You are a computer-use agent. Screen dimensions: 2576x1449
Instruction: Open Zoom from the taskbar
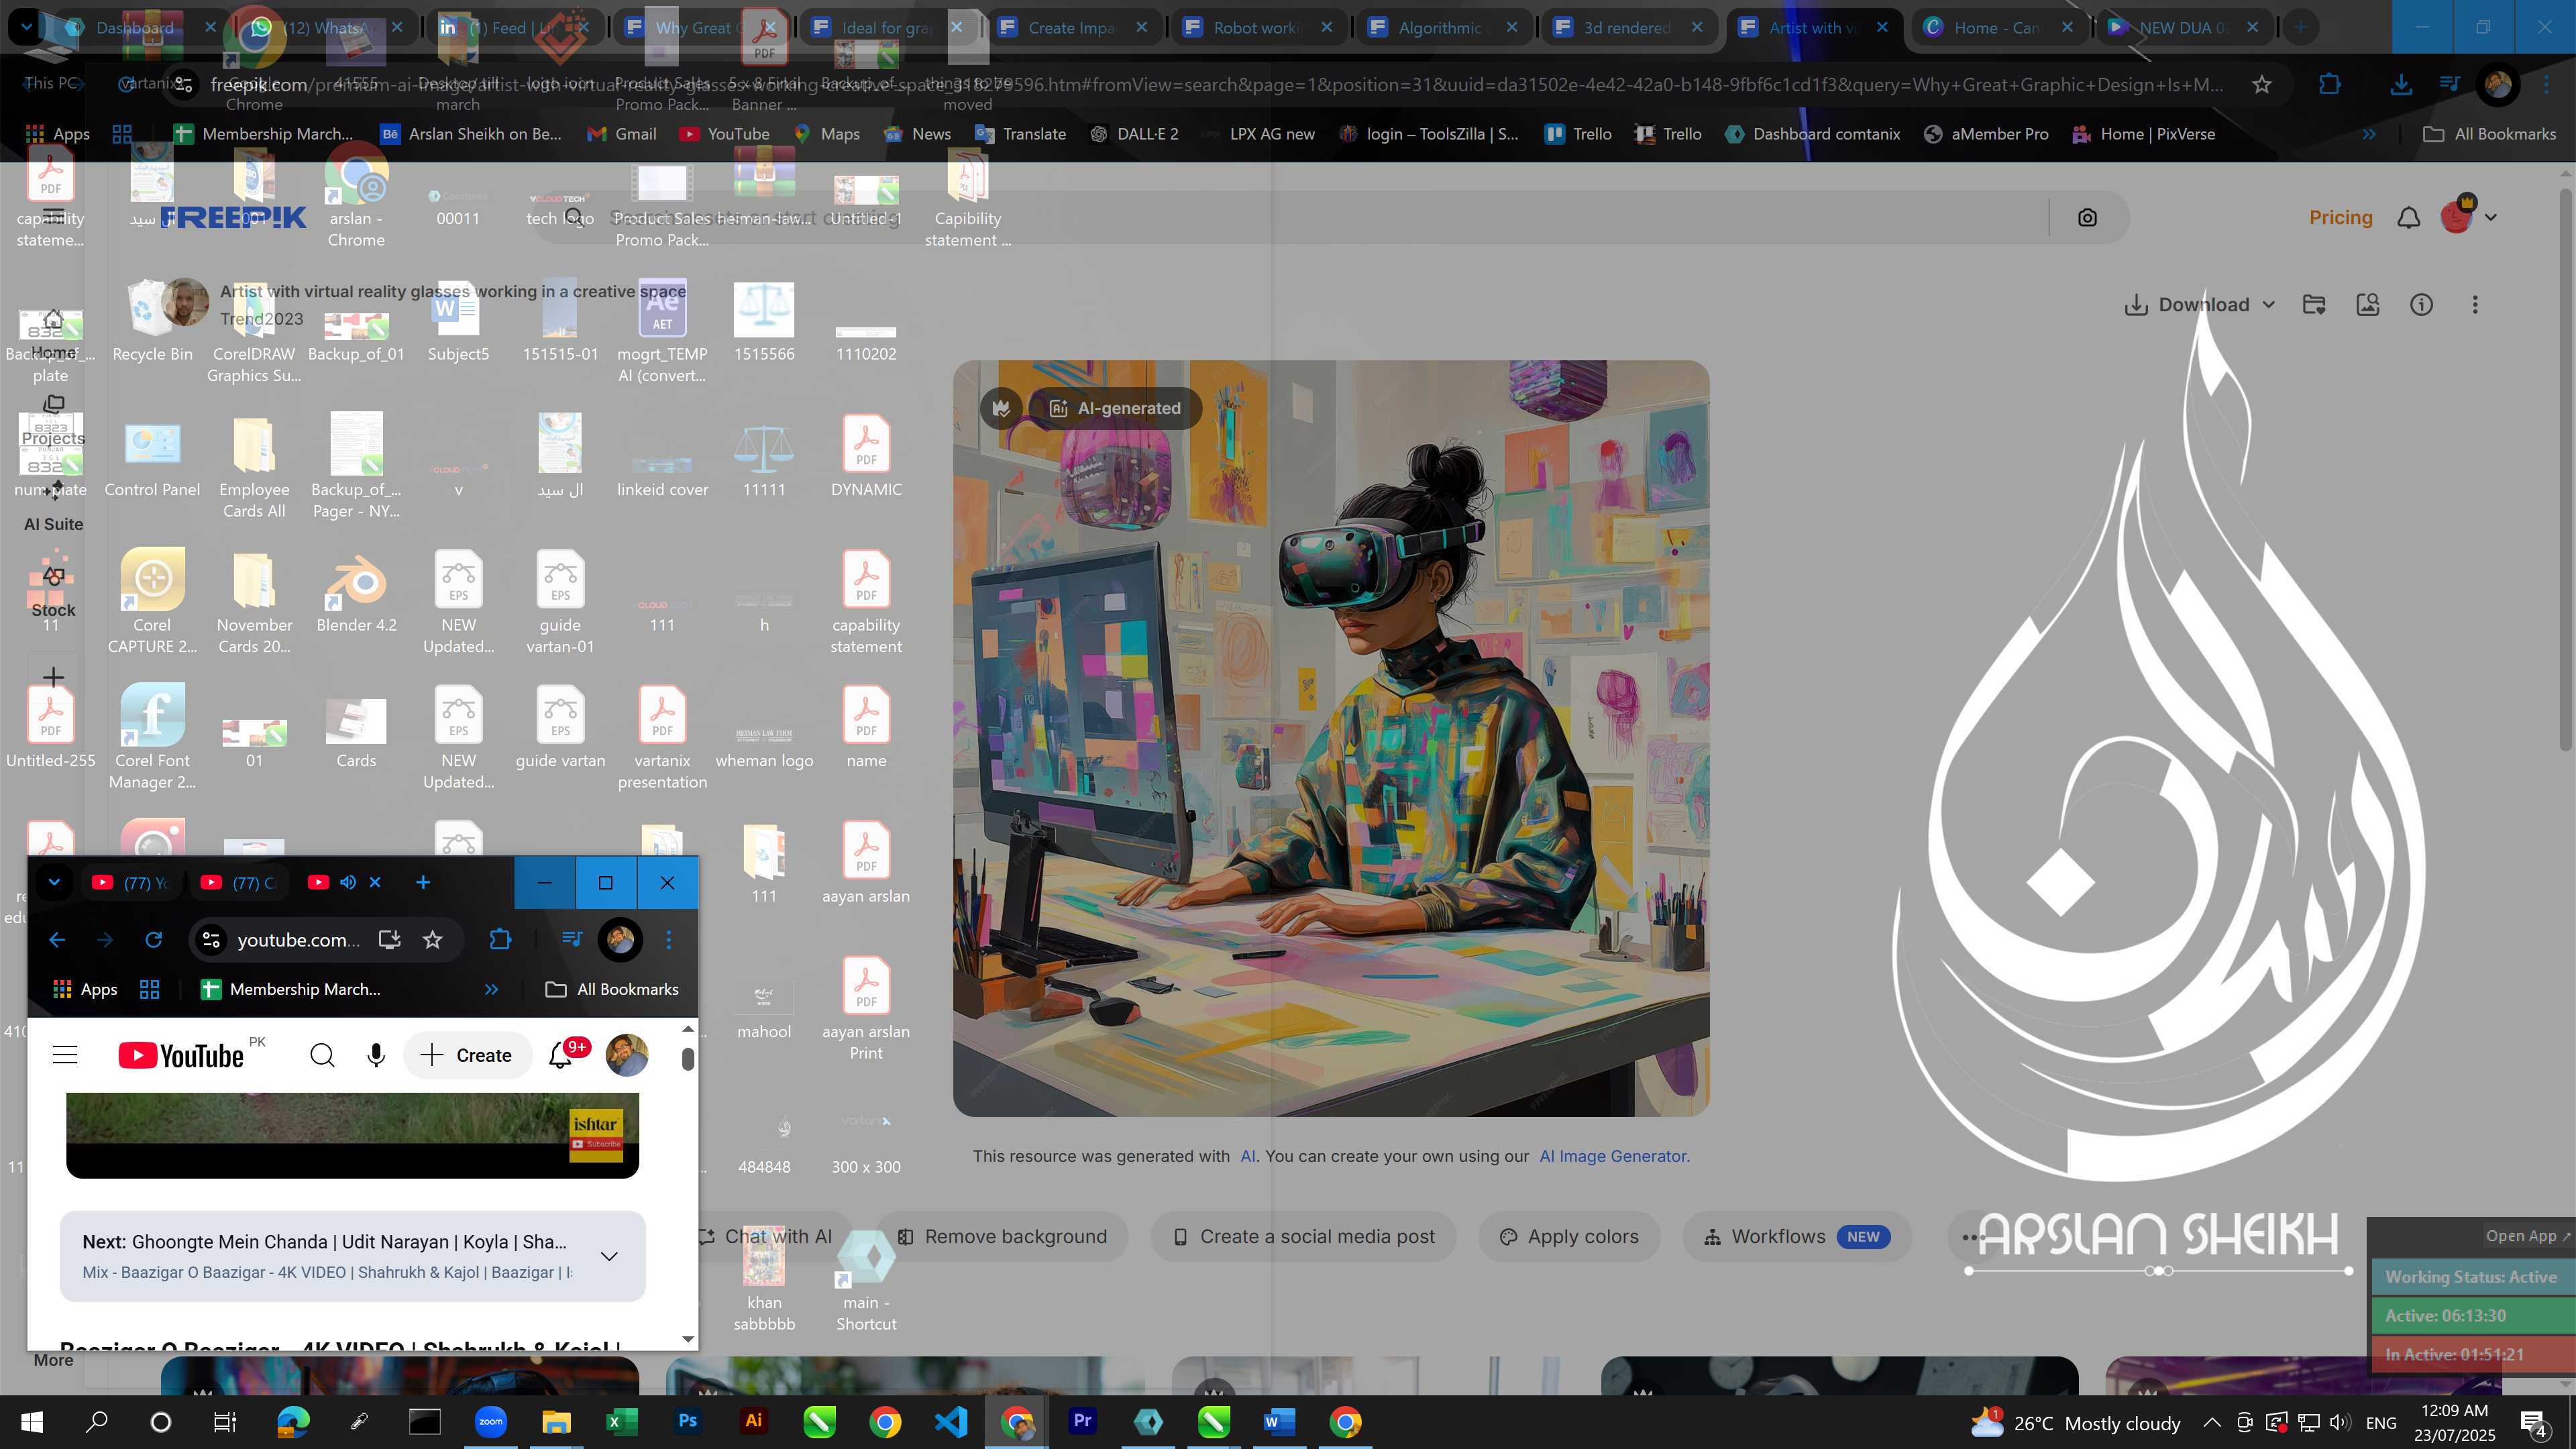[491, 1421]
